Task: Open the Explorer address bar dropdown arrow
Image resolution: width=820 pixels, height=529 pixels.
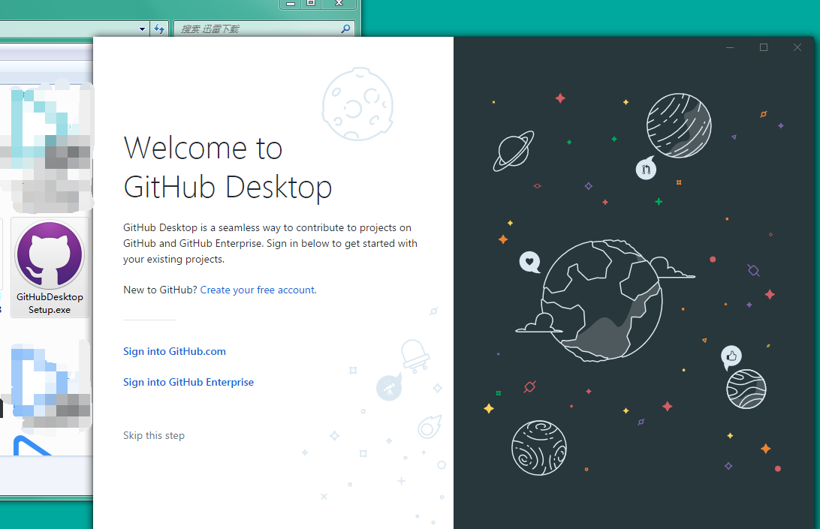Action: 142,29
